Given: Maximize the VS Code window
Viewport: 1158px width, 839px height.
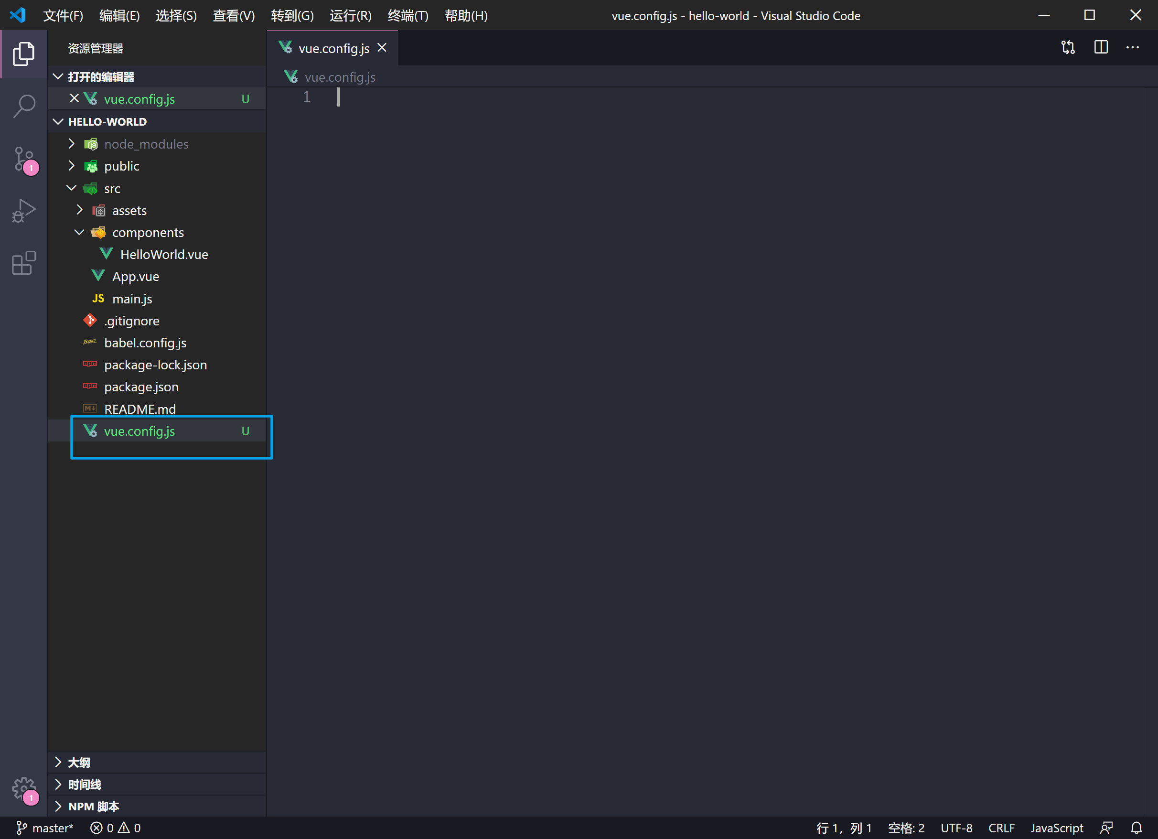Looking at the screenshot, I should (1090, 15).
